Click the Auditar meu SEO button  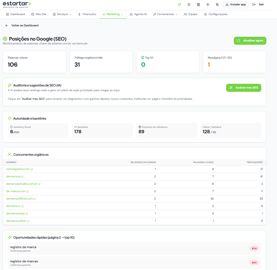244,88
